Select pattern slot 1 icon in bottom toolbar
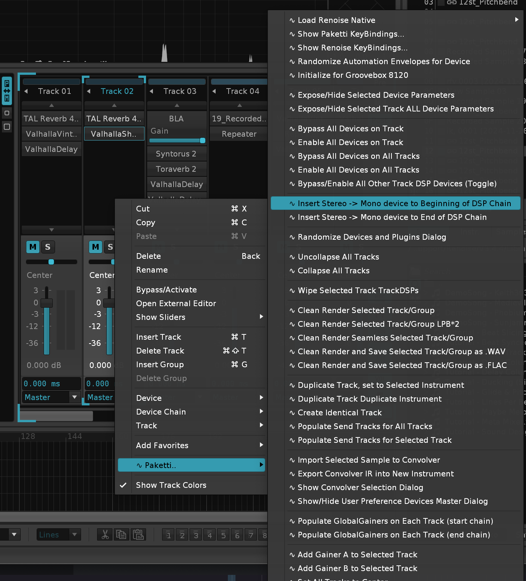Image resolution: width=526 pixels, height=581 pixels. pos(168,535)
